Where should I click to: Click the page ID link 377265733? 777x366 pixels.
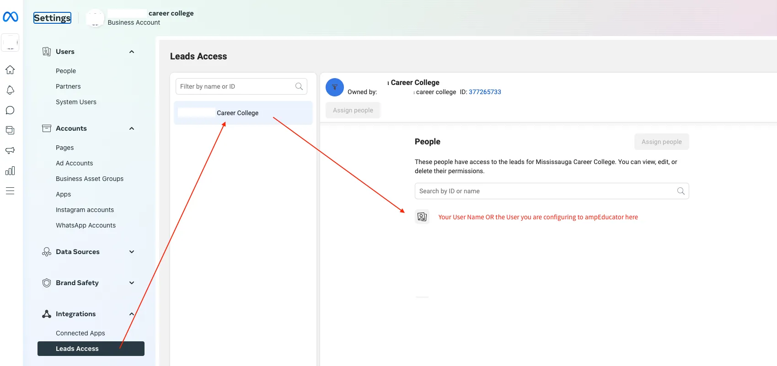[x=485, y=92]
